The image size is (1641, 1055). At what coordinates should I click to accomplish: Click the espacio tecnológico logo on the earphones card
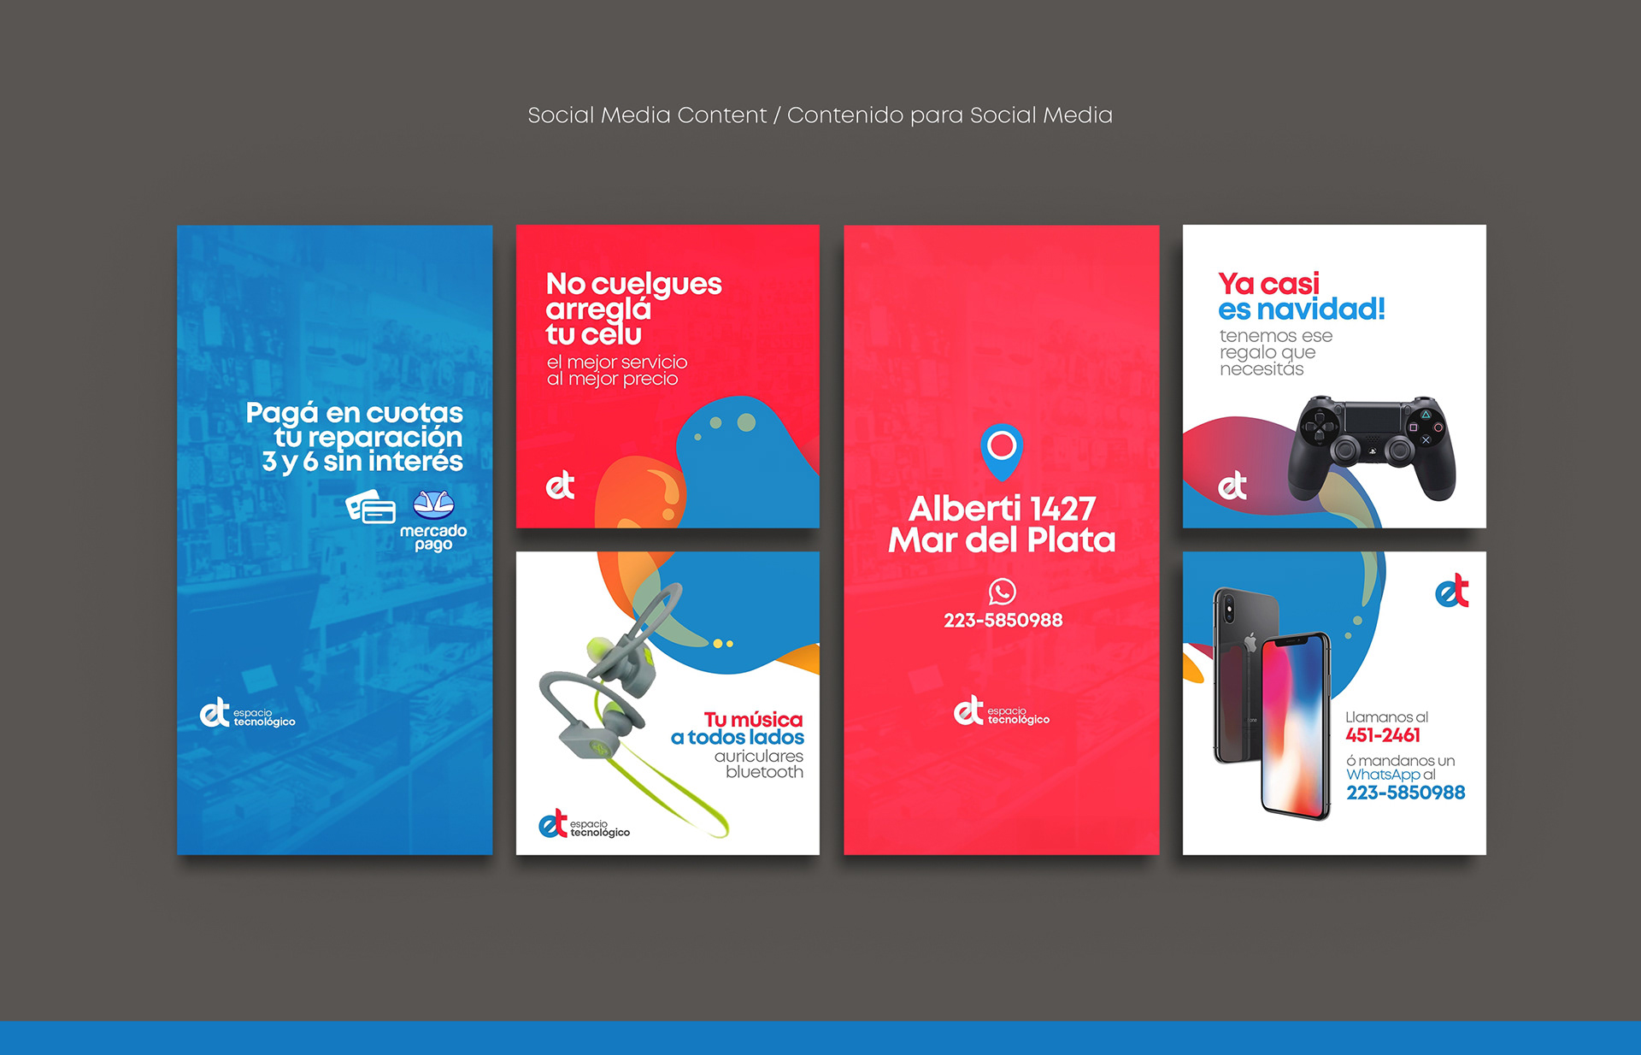point(584,823)
